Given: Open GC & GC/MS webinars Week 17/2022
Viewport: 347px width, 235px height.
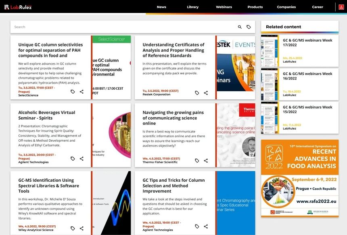Looking at the screenshot, I should pyautogui.click(x=307, y=42).
